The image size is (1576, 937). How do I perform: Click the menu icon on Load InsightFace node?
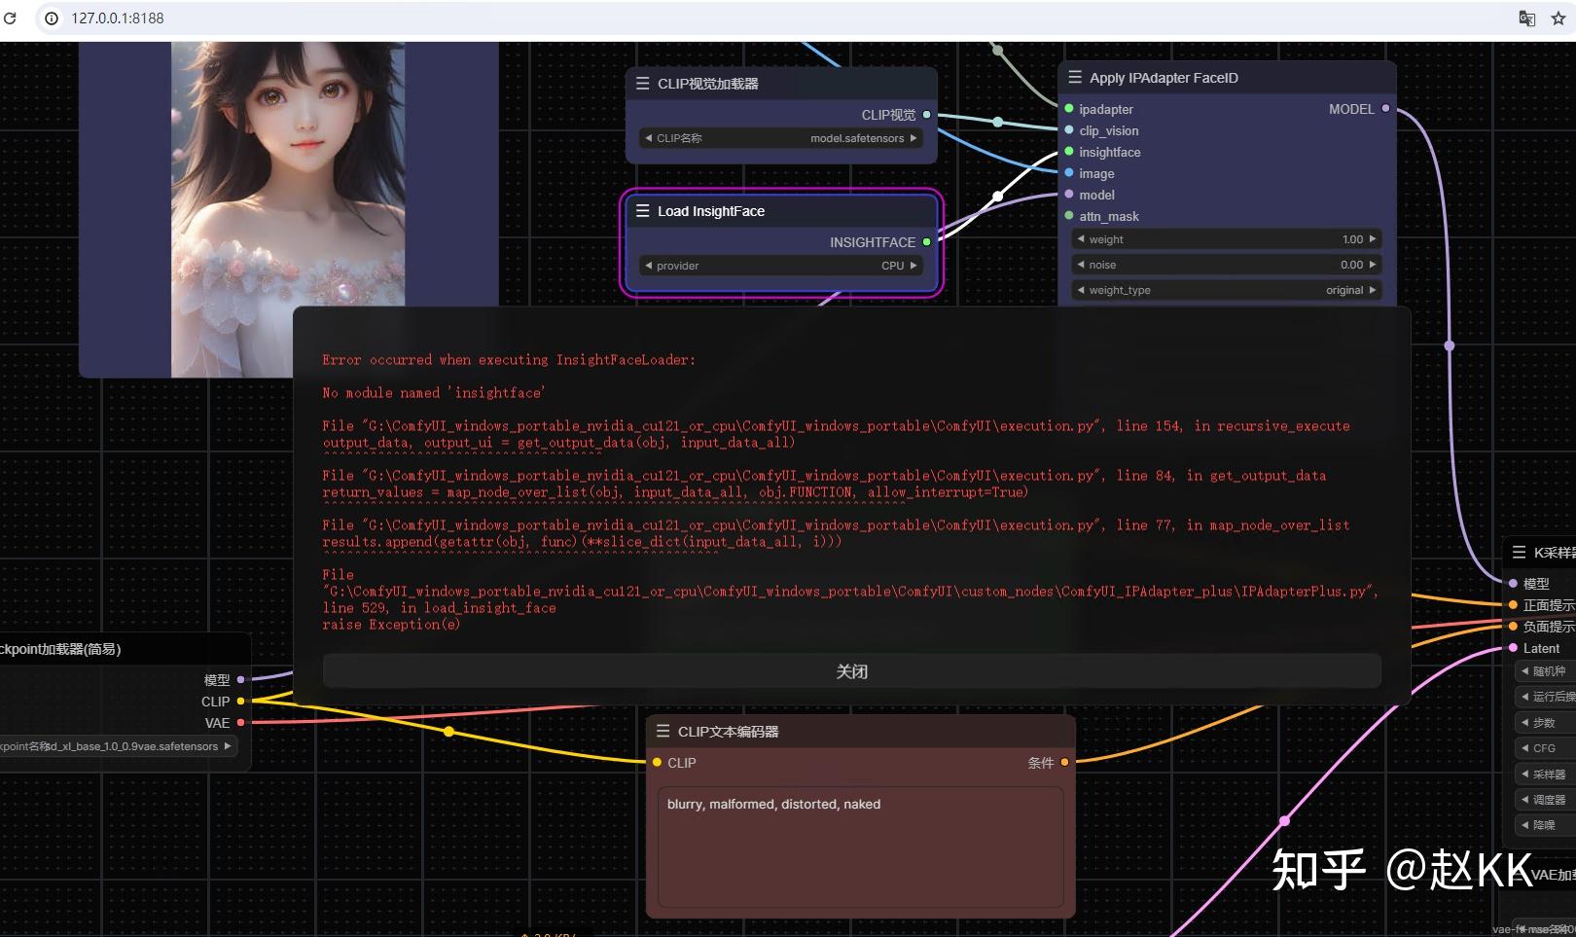point(642,210)
